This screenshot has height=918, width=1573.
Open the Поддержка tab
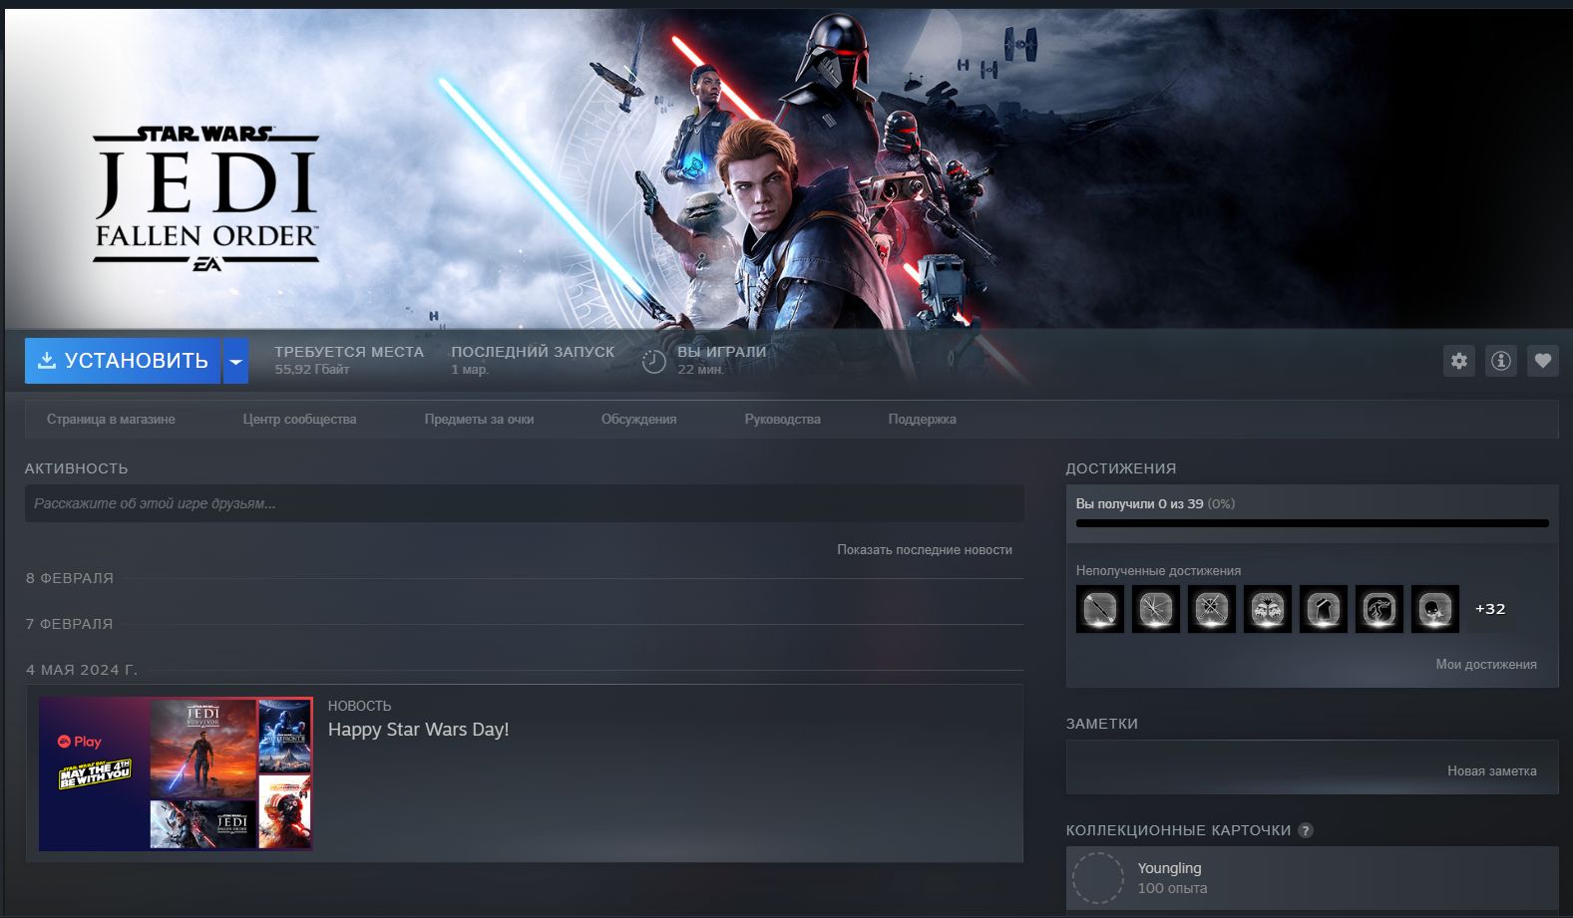tap(922, 419)
